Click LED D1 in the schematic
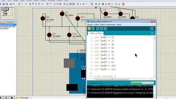 (106, 14)
